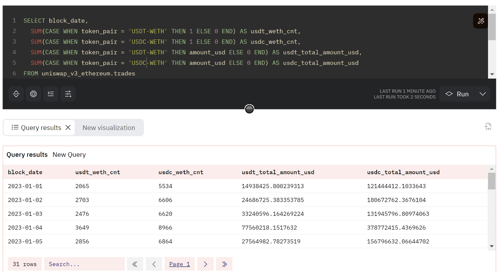The image size is (500, 272).
Task: Click the editor vertical scrollbar thumb
Action: 492,26
